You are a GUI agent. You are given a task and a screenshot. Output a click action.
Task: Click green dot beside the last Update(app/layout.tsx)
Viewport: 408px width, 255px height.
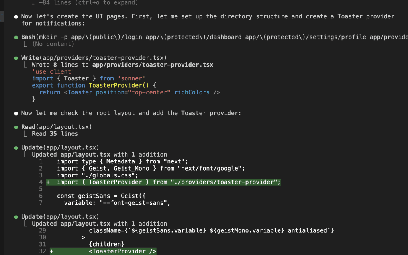click(16, 217)
